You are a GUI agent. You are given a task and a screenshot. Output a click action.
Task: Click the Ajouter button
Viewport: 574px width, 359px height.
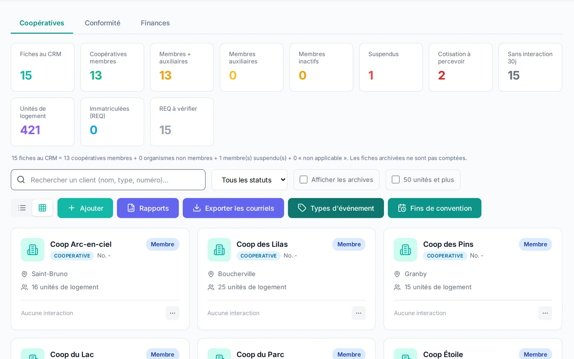pos(85,208)
